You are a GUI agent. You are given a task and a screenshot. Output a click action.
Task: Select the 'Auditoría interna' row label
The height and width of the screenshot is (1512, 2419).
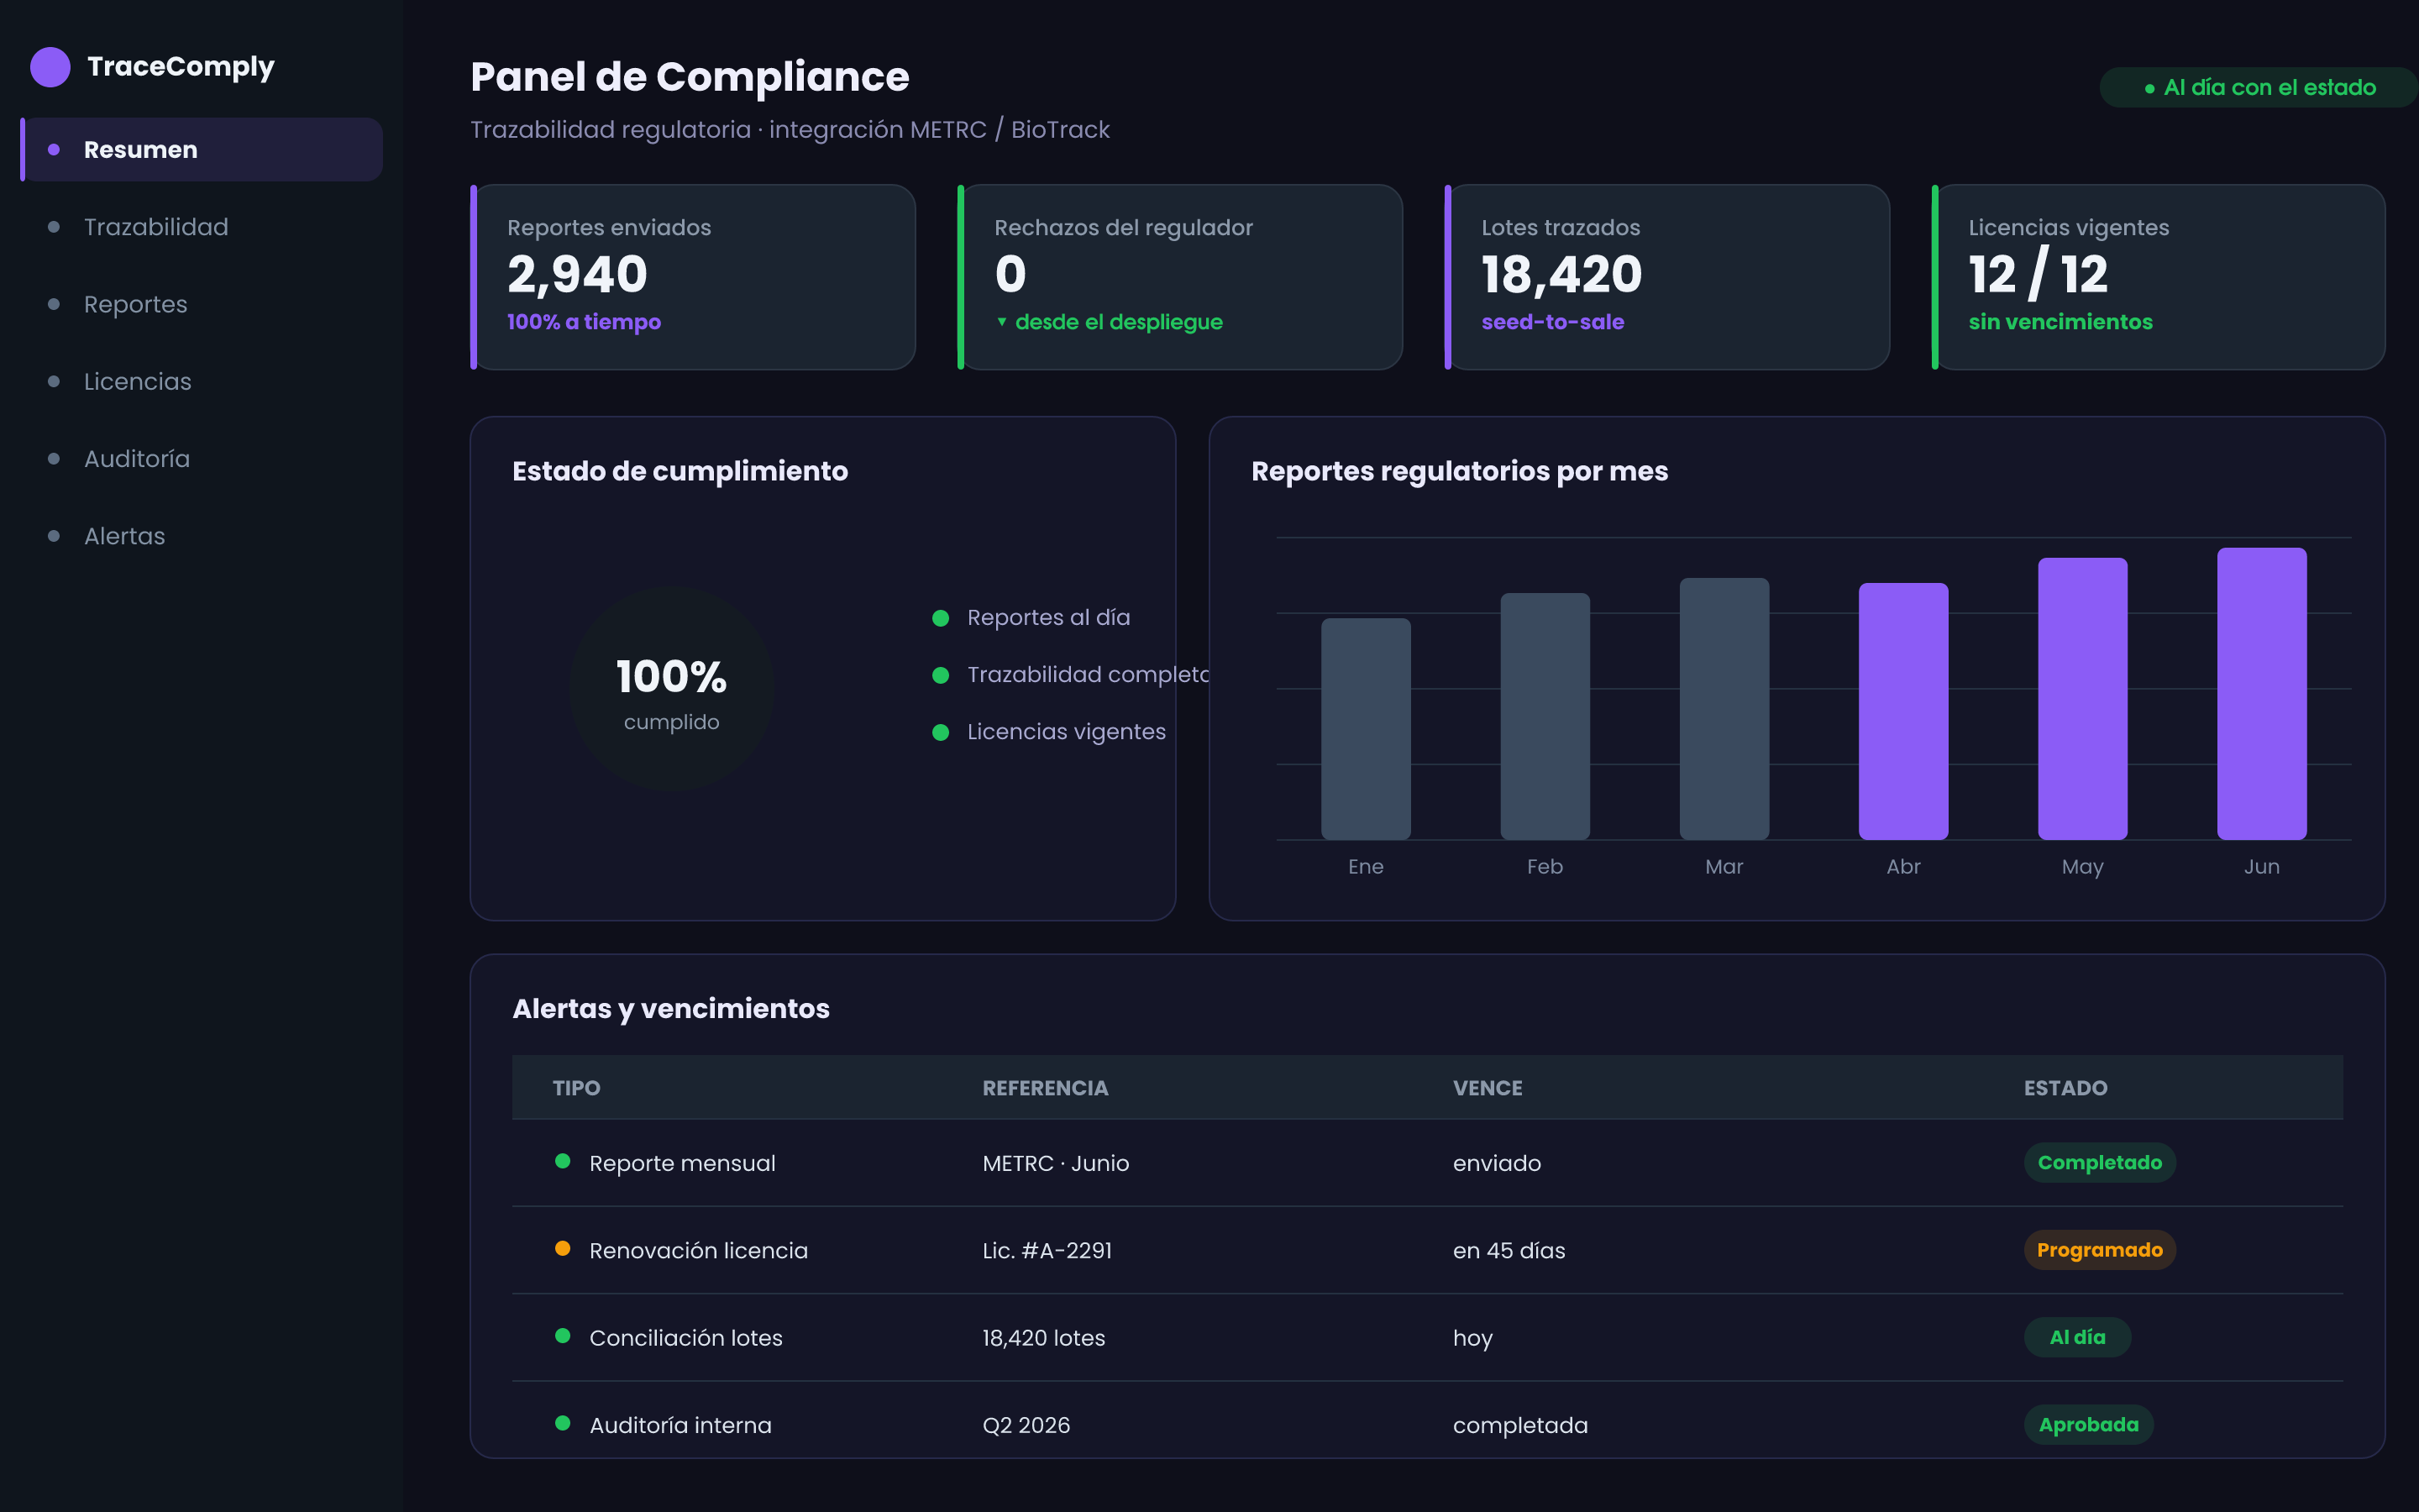tap(680, 1425)
